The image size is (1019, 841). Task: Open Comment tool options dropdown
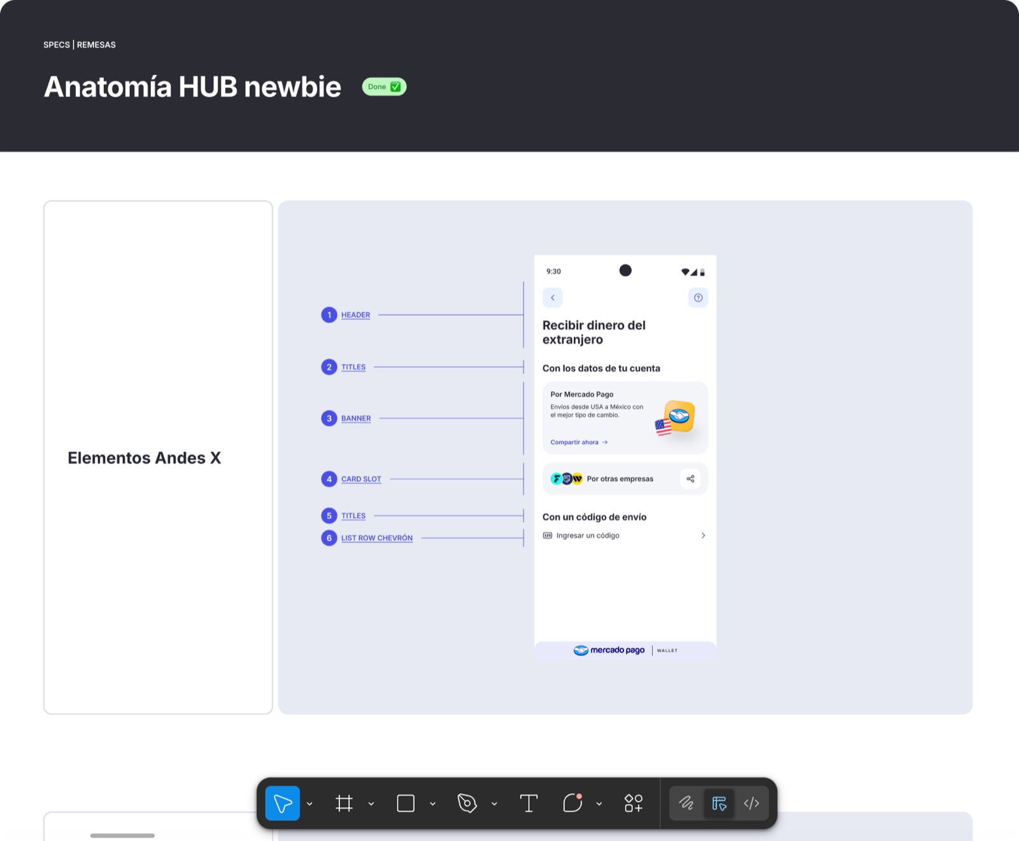[599, 804]
